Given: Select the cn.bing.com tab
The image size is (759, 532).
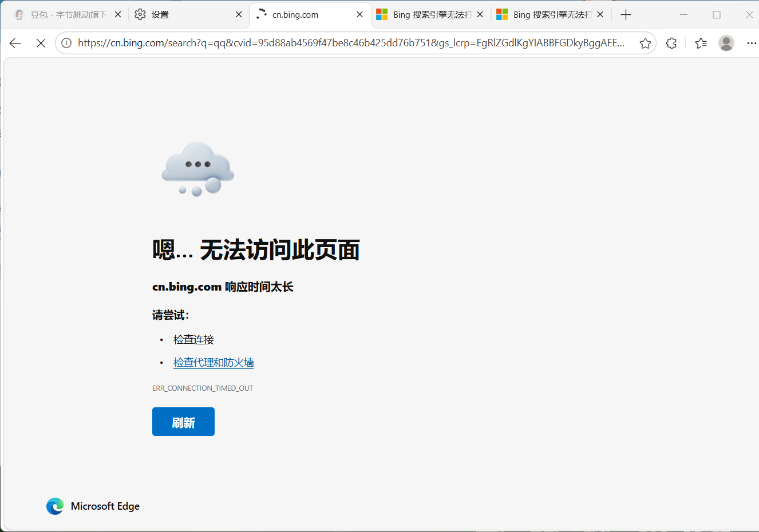Looking at the screenshot, I should point(310,14).
